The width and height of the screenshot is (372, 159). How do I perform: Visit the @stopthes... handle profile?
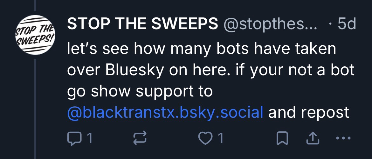coord(270,24)
